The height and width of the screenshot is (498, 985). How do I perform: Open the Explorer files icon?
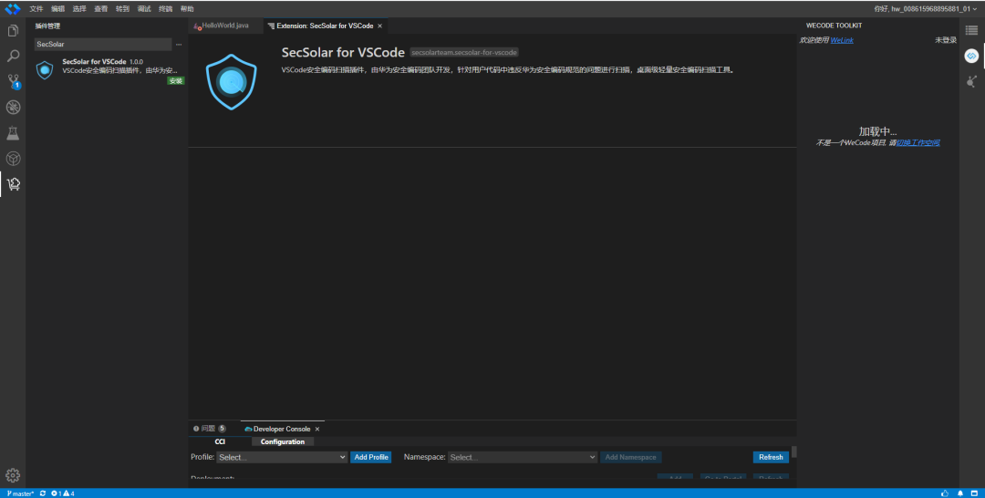[x=13, y=31]
